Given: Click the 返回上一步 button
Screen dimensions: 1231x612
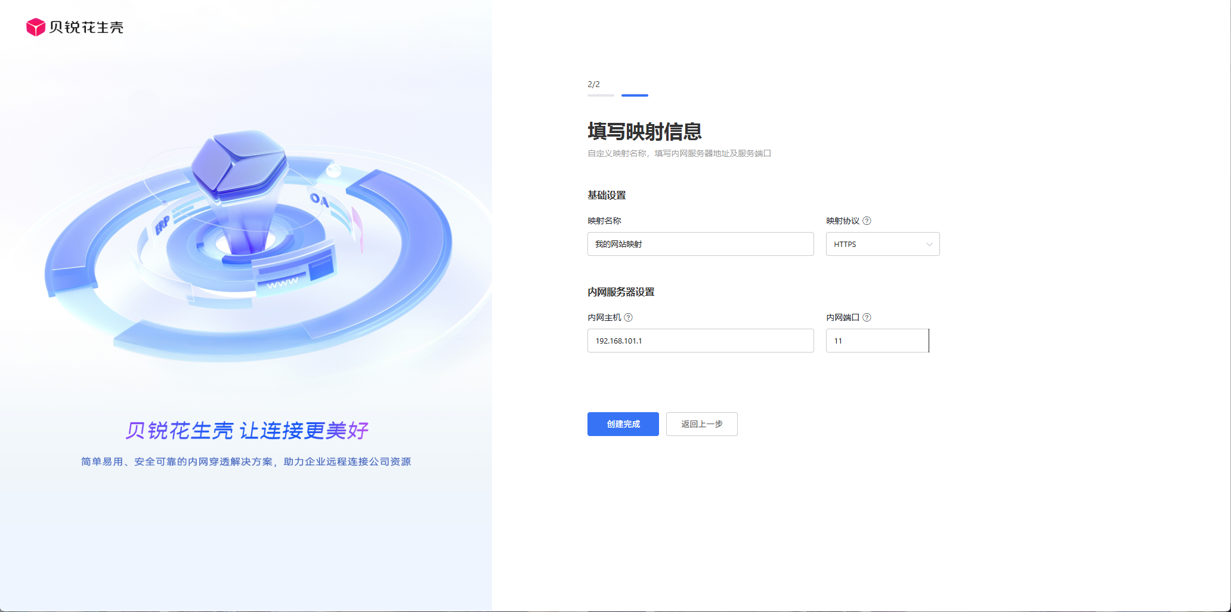Looking at the screenshot, I should (702, 424).
